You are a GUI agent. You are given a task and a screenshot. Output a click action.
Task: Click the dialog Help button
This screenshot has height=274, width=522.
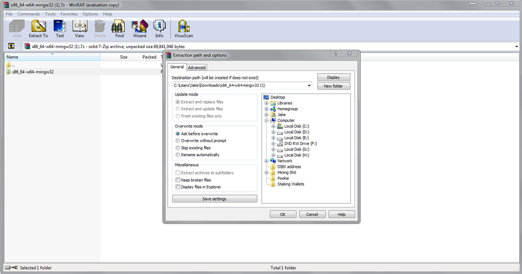342,214
